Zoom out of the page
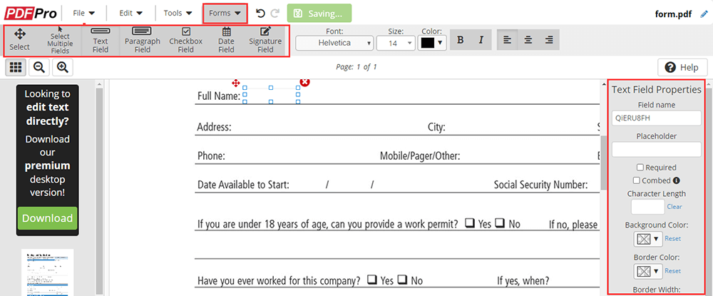 point(39,67)
